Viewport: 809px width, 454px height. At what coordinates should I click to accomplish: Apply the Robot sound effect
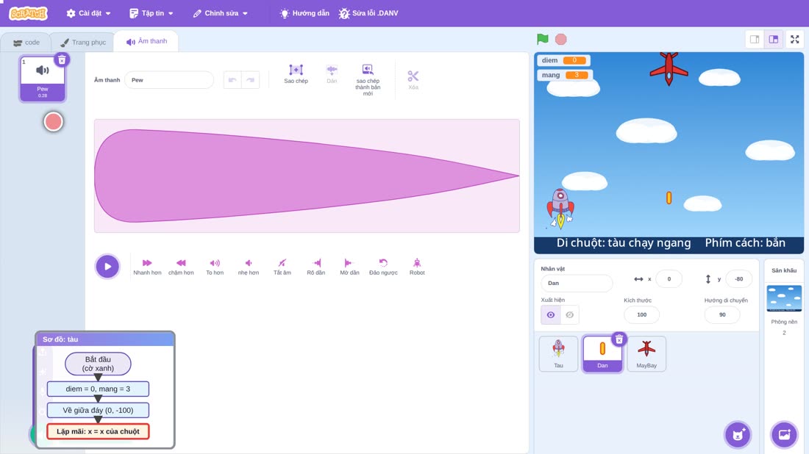point(417,267)
